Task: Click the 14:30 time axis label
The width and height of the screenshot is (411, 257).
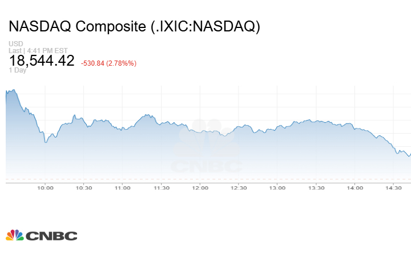Action: (x=393, y=187)
